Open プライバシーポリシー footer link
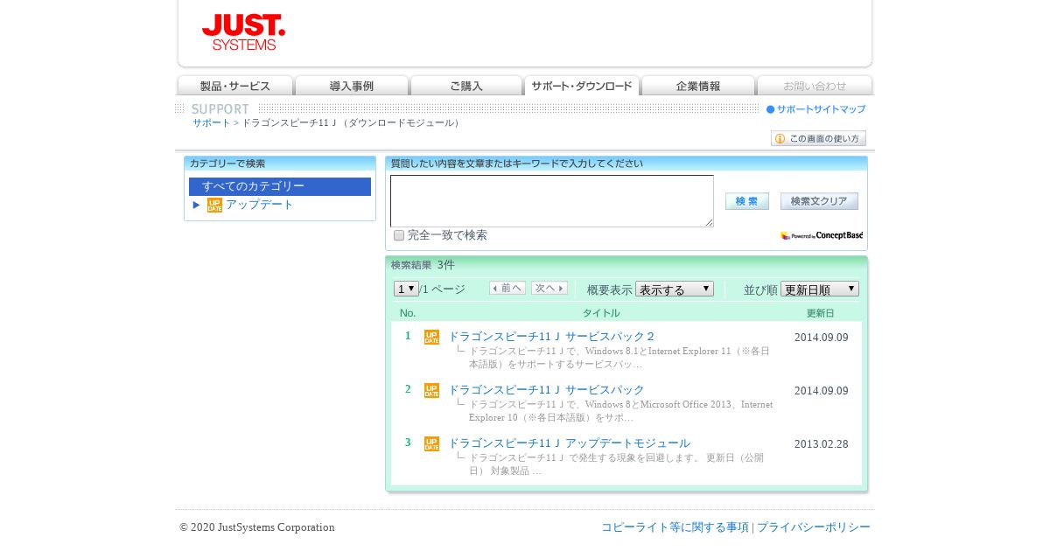This screenshot has width=1050, height=551. click(x=814, y=527)
